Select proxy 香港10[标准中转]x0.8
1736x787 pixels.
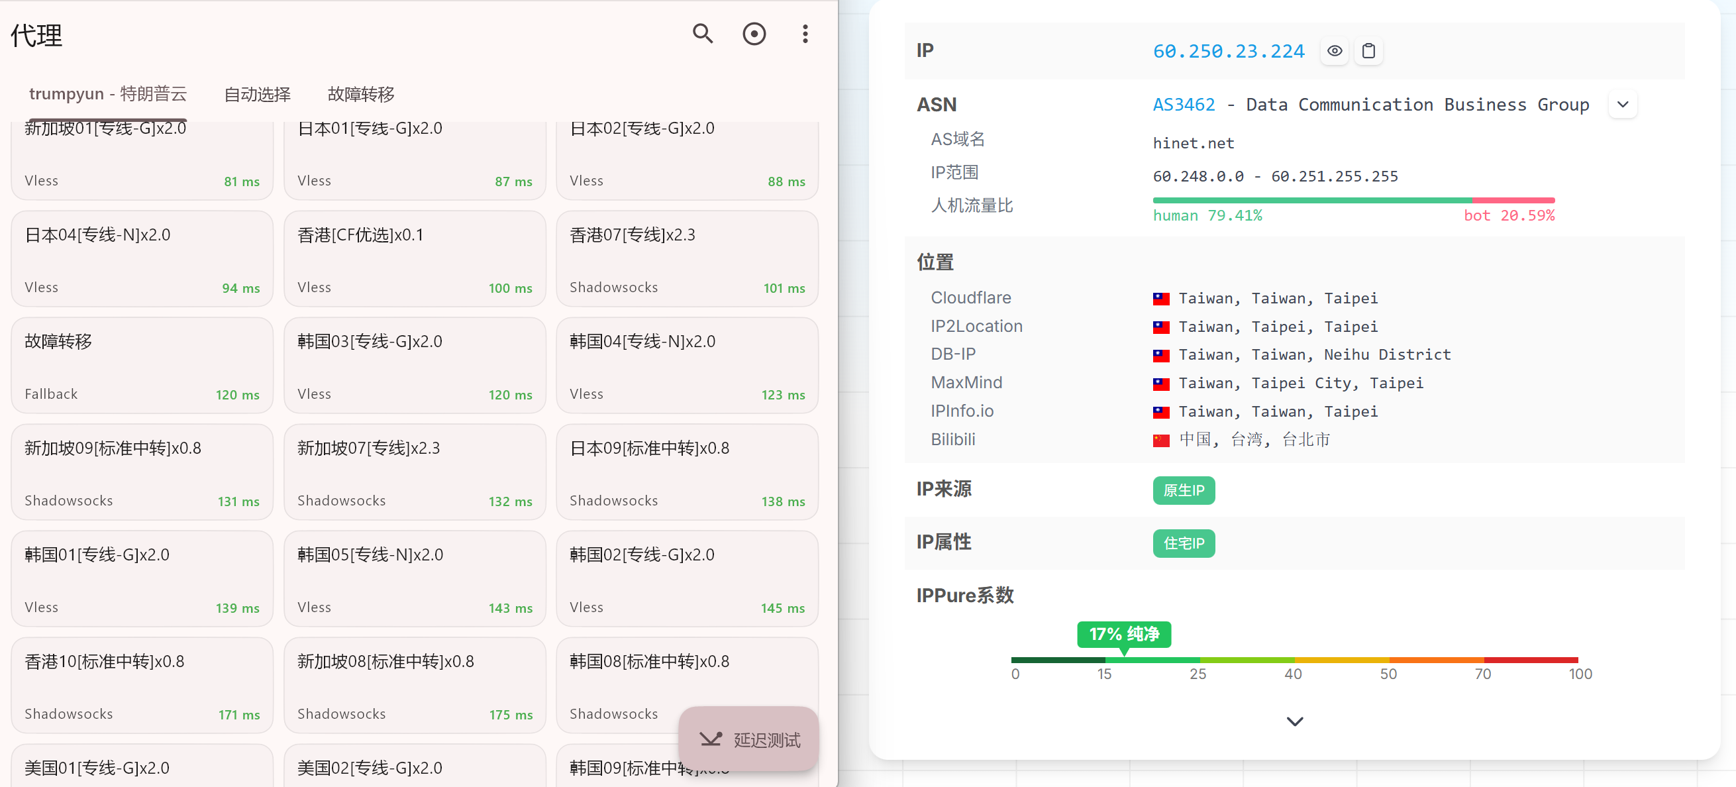pos(142,685)
